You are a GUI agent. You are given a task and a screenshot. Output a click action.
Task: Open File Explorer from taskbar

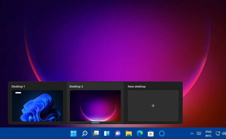click(129, 133)
